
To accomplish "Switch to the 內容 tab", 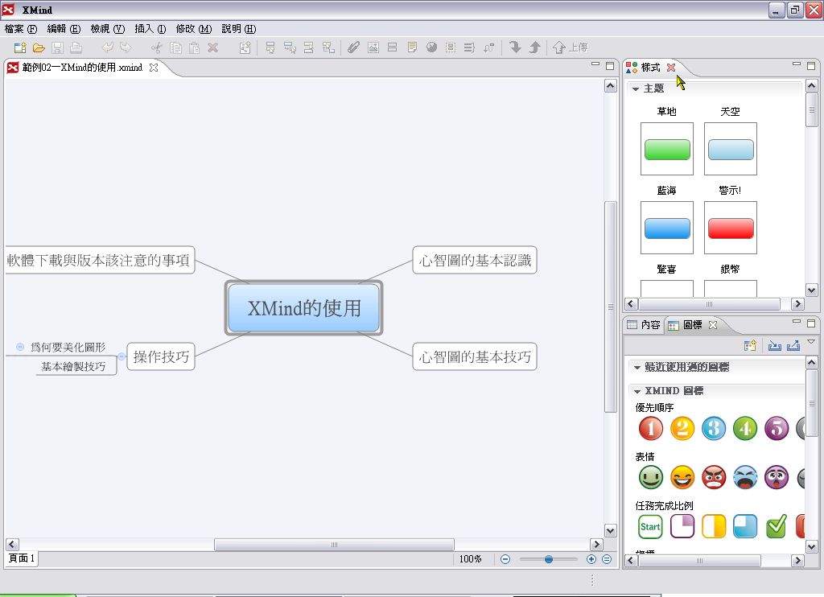I will coord(644,325).
